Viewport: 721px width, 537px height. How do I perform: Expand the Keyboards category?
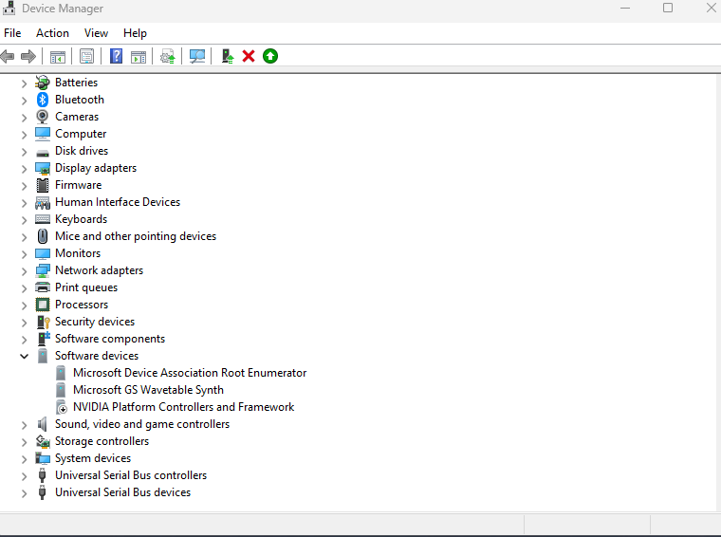coord(25,220)
